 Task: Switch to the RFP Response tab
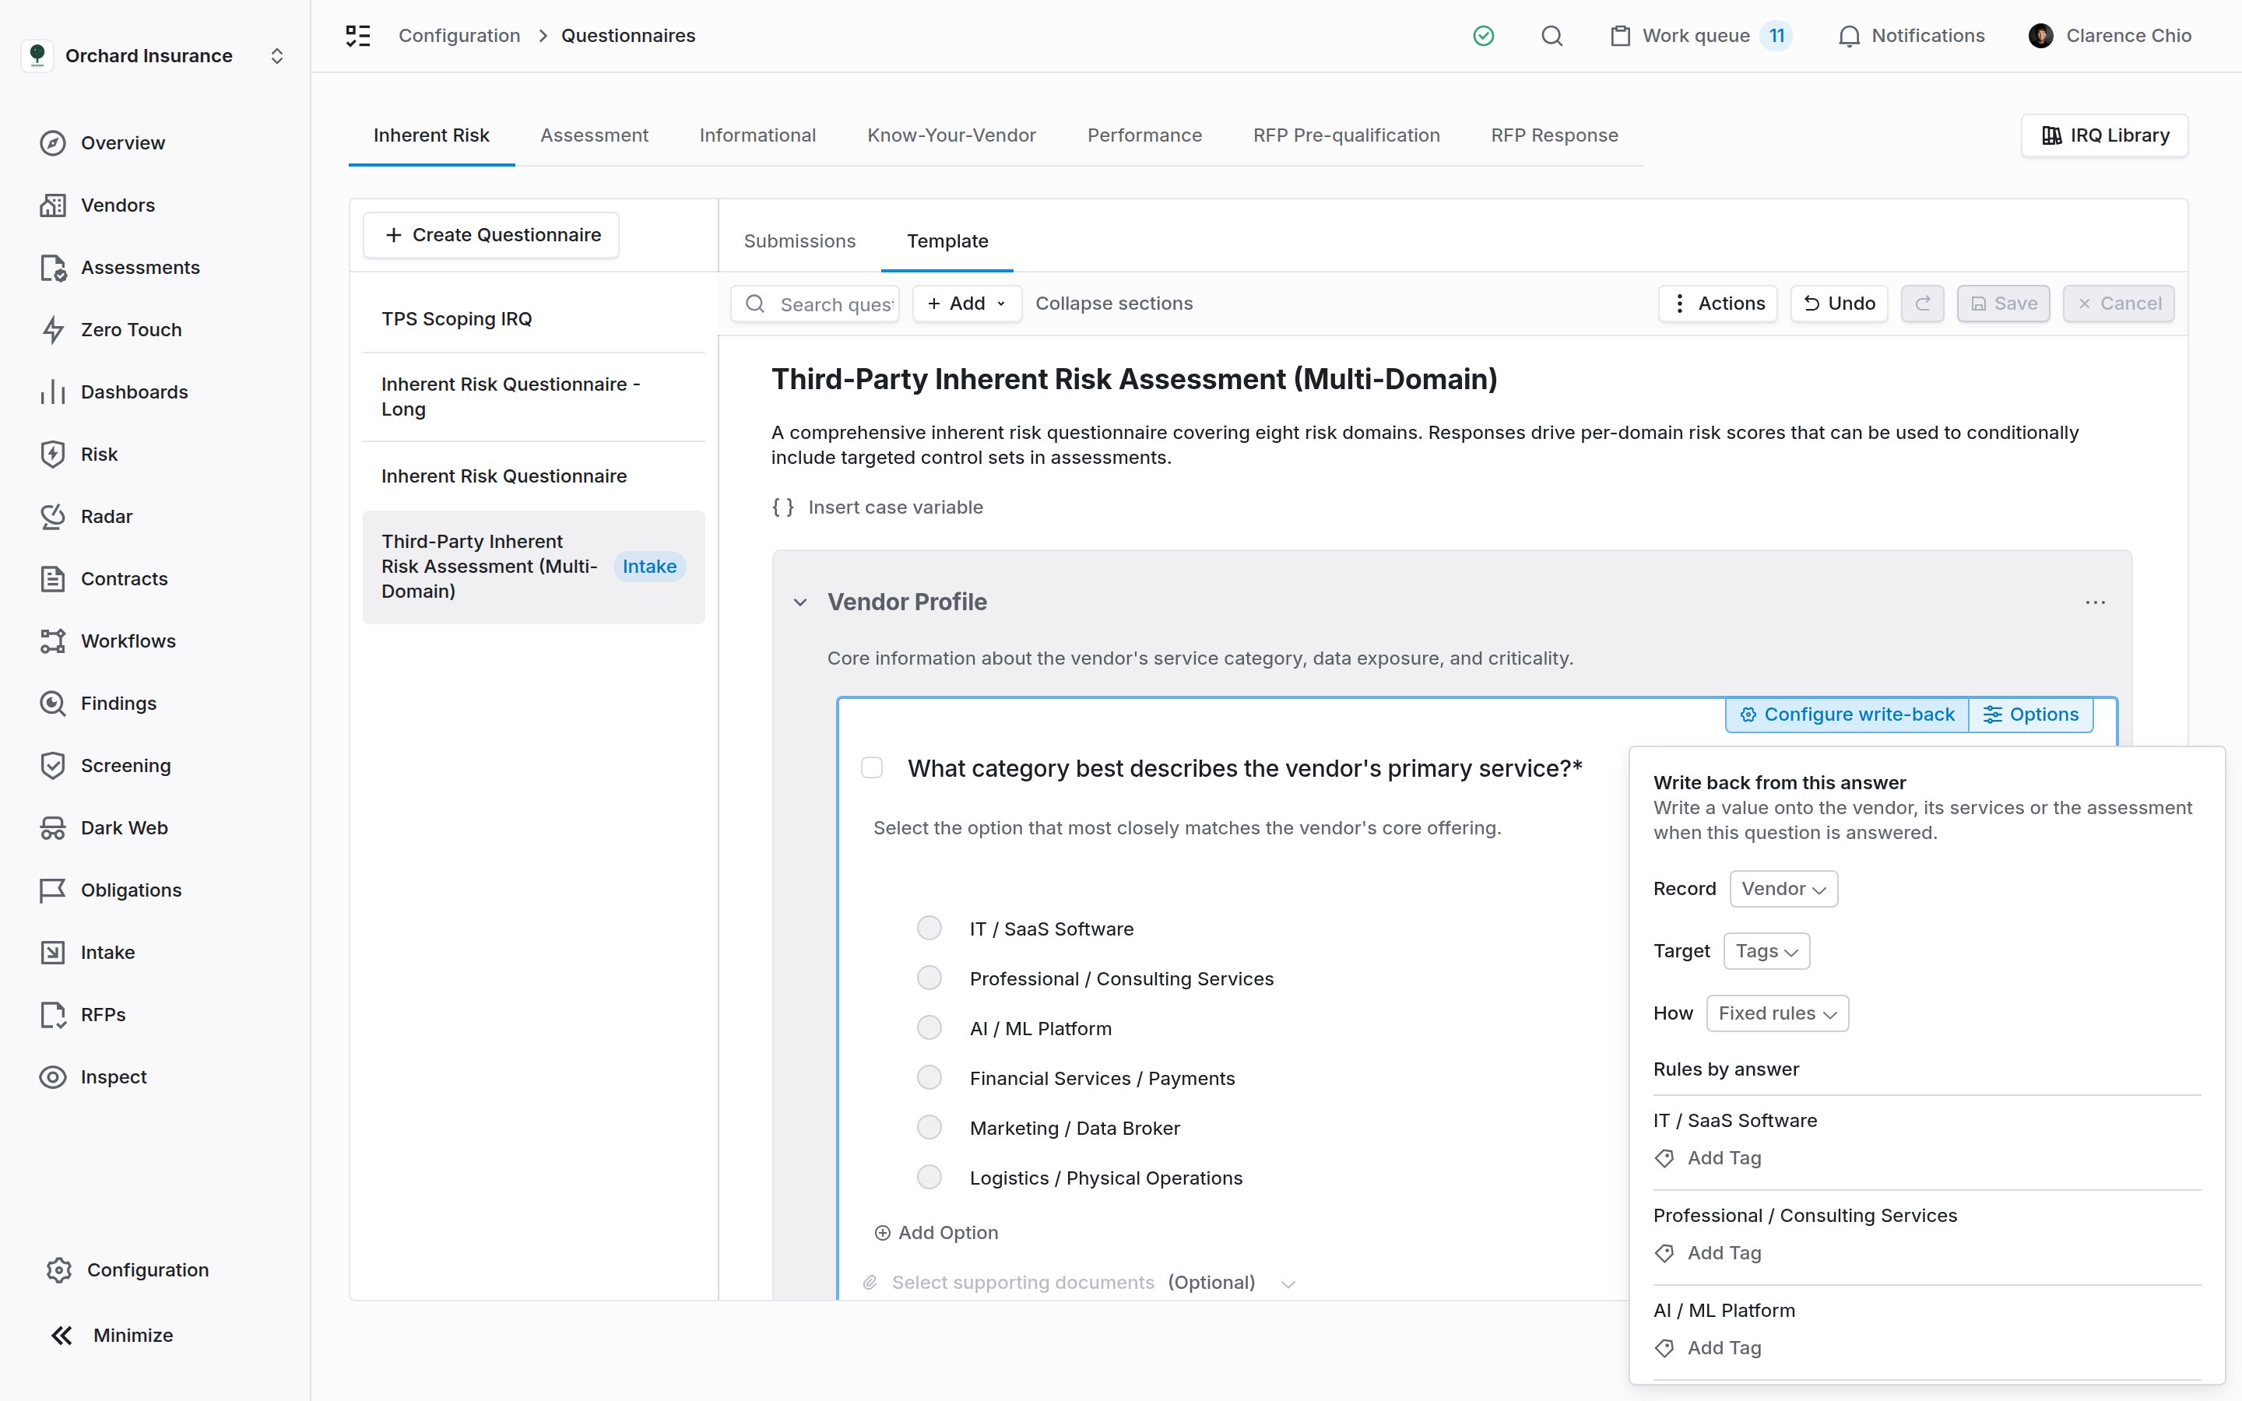(x=1554, y=135)
